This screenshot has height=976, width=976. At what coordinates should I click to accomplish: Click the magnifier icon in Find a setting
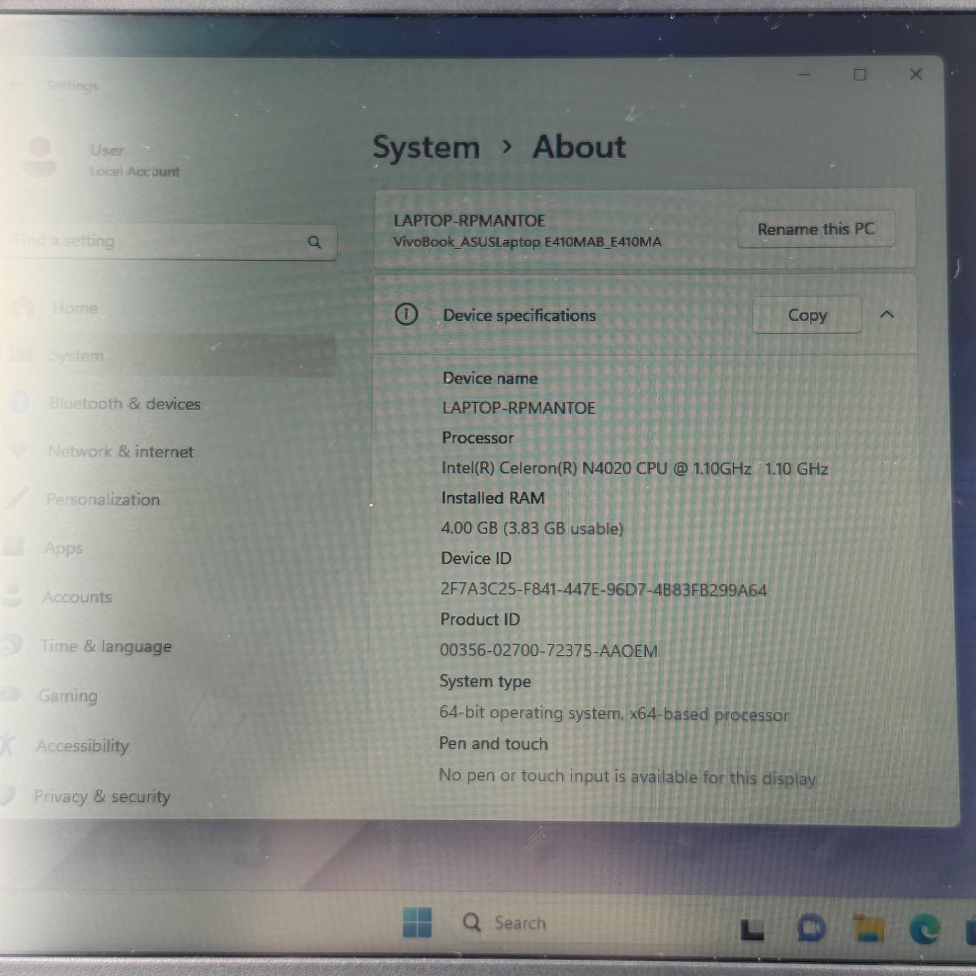tap(315, 242)
